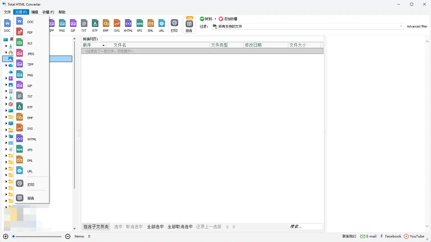
Task: Open the 转到 go-to dropdown
Action: click(x=208, y=19)
